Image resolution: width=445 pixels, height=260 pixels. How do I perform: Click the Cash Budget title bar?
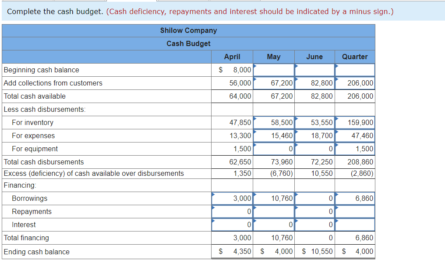188,43
